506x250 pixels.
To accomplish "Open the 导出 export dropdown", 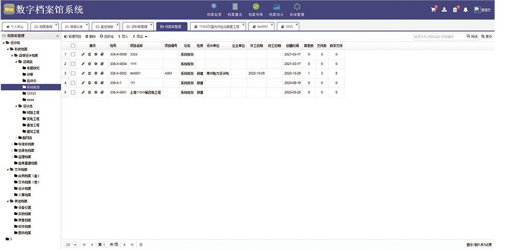I will 140,37.
